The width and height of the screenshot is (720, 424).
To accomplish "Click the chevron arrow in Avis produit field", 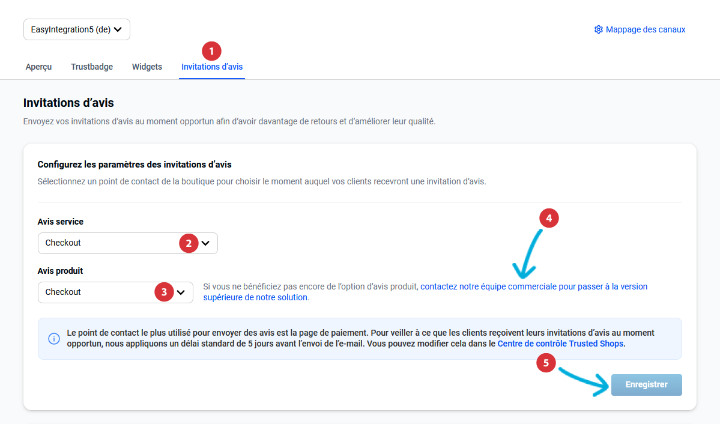I will pyautogui.click(x=181, y=292).
